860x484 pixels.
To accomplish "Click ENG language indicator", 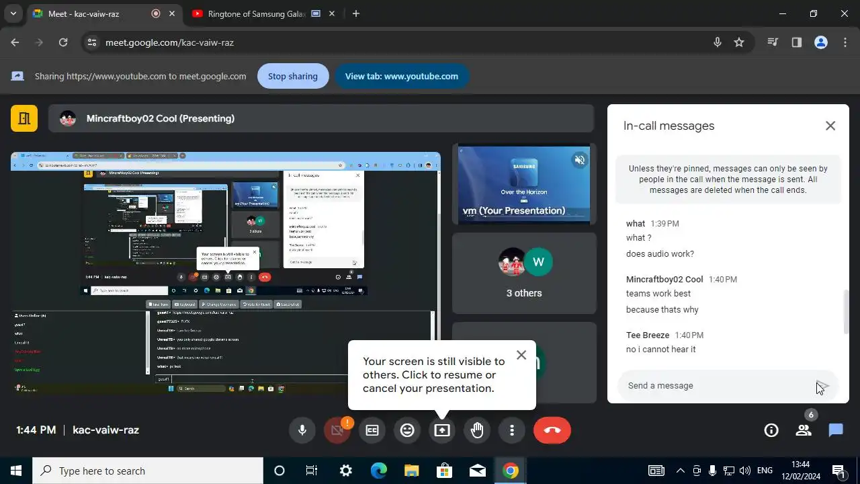I will (x=765, y=471).
